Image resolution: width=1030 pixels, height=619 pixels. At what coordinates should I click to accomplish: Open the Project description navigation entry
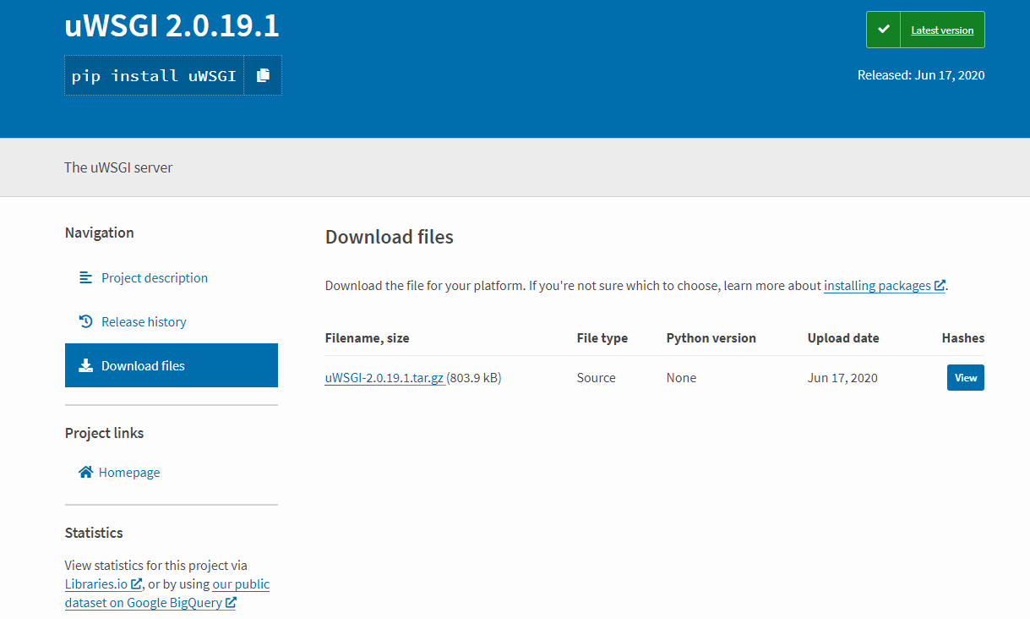[x=155, y=277]
